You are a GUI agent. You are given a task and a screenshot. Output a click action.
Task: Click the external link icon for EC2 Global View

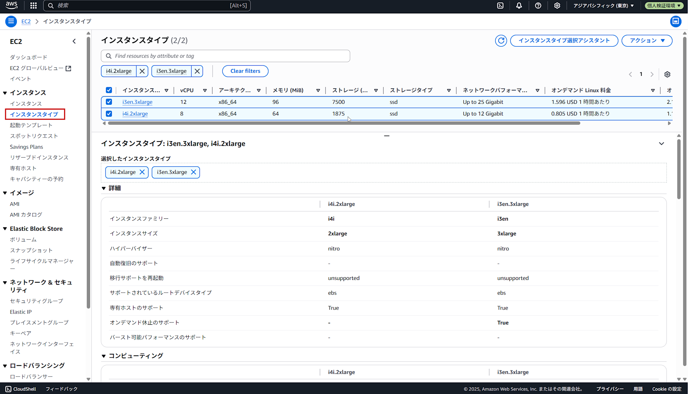(68, 68)
